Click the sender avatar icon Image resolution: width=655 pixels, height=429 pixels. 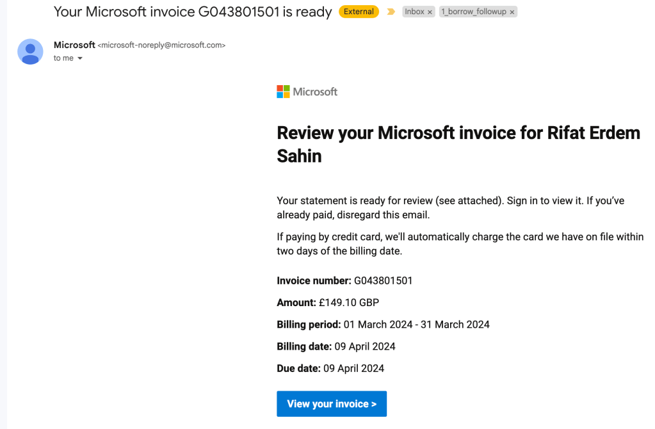point(30,51)
